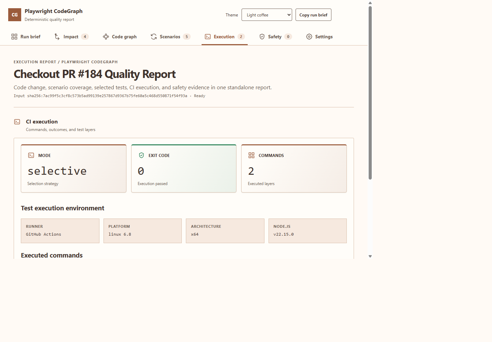Go to the Code graph tab
This screenshot has height=342, width=492.
120,37
